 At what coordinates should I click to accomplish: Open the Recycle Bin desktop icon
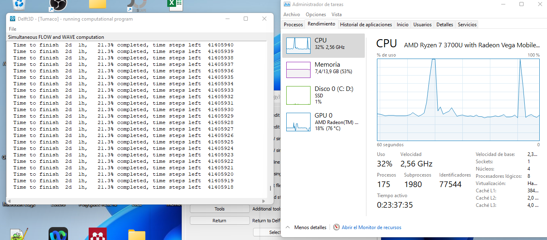[x=19, y=4]
